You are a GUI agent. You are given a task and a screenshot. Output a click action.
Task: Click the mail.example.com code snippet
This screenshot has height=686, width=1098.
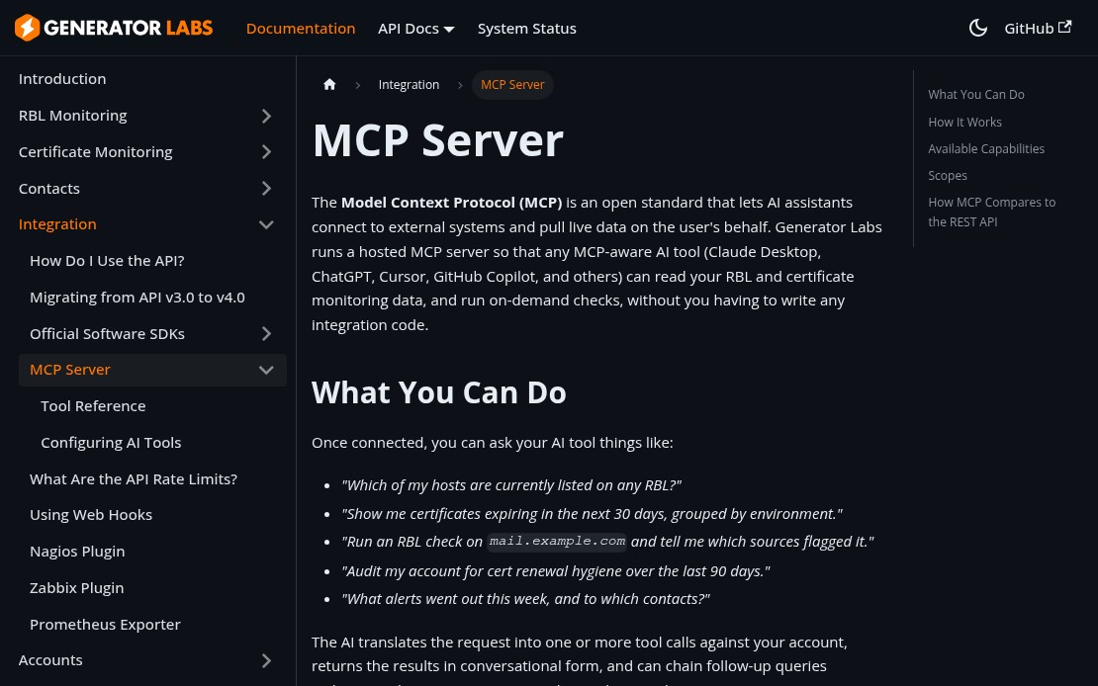tap(557, 541)
